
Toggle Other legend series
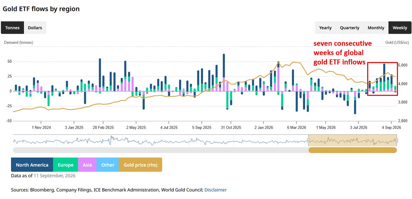(x=108, y=165)
